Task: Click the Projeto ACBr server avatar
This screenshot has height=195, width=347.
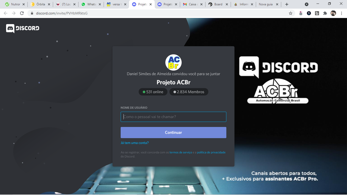Action: click(x=173, y=62)
